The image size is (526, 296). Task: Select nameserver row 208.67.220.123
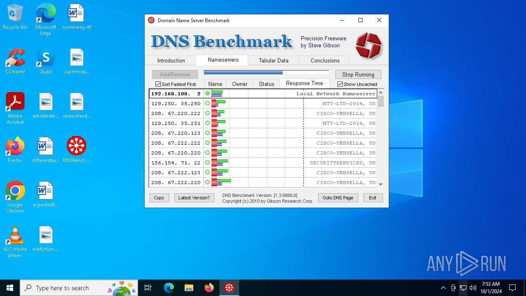click(x=263, y=133)
